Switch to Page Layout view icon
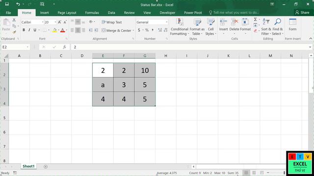 (254, 173)
